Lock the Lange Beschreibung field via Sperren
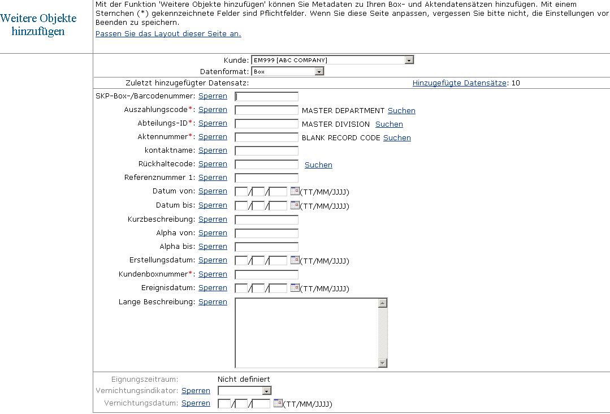Image resolution: width=610 pixels, height=414 pixels. tap(213, 301)
